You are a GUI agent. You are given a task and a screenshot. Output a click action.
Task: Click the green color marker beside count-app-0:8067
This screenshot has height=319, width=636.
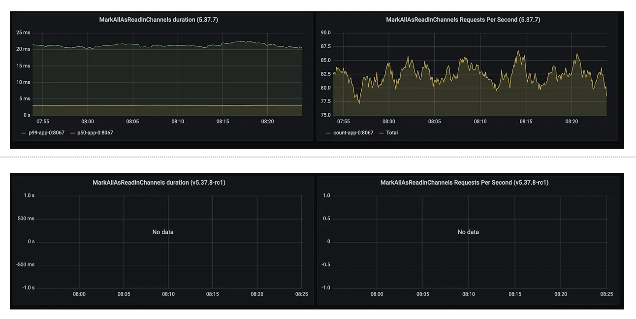pos(329,133)
